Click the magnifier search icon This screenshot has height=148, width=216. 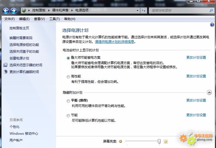tap(211, 10)
